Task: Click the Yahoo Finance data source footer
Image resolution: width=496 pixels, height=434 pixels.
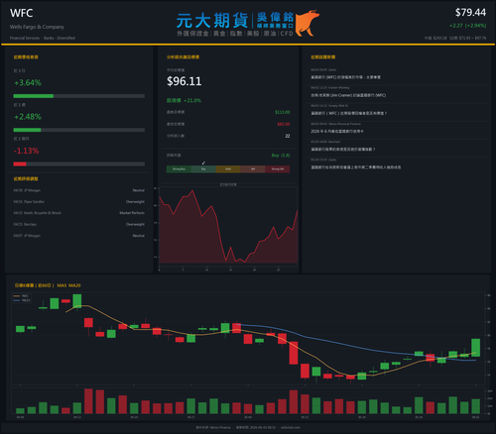Action: [248, 427]
